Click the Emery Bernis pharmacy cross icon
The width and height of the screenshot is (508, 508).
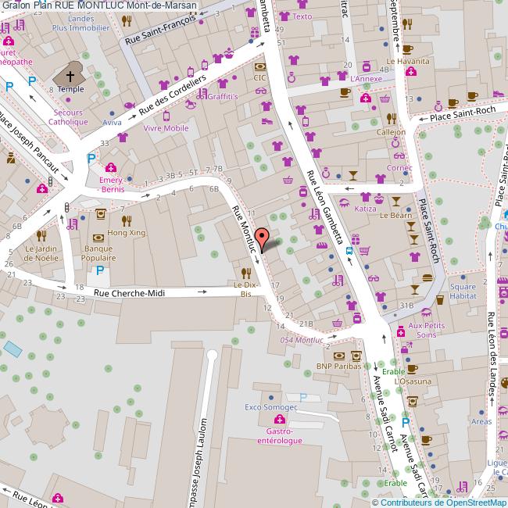click(x=111, y=167)
